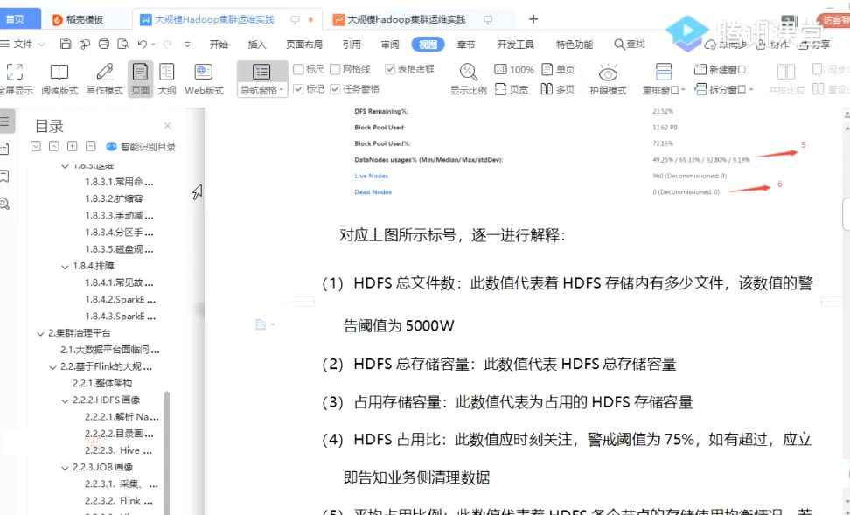The height and width of the screenshot is (515, 850).
Task: Switch to 阅读版式 reading layout
Action: 59,77
